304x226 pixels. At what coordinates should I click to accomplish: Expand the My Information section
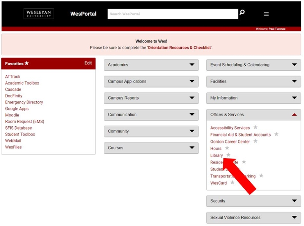(x=253, y=98)
